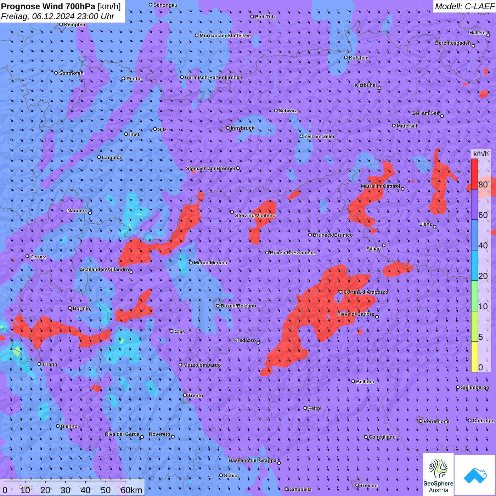
Task: Click the Kufstein city label
Action: click(359, 58)
